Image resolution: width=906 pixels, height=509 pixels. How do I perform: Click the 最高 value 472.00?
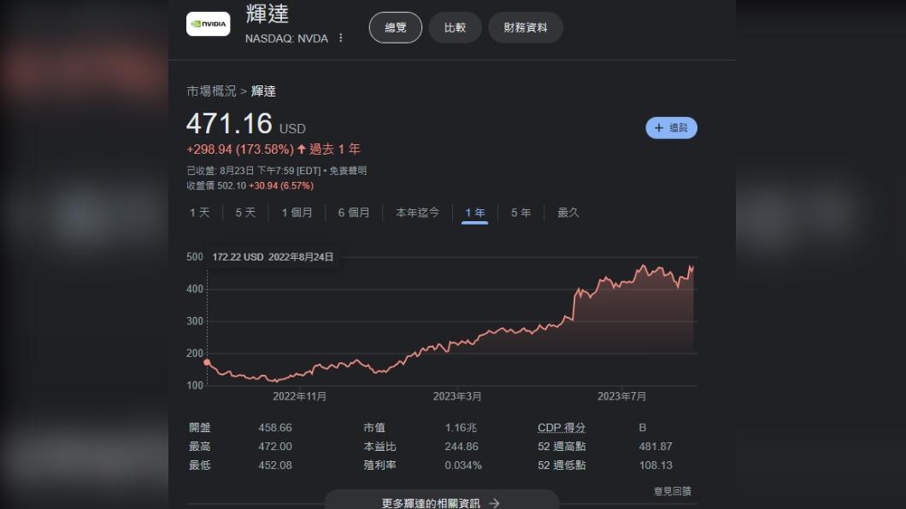pos(275,447)
